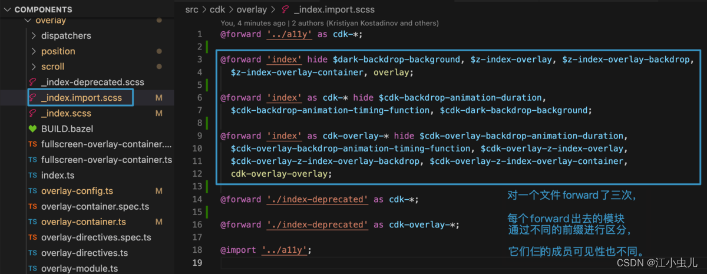Follow the '../a11y' forward path on line 1
The image size is (707, 274).
point(289,34)
